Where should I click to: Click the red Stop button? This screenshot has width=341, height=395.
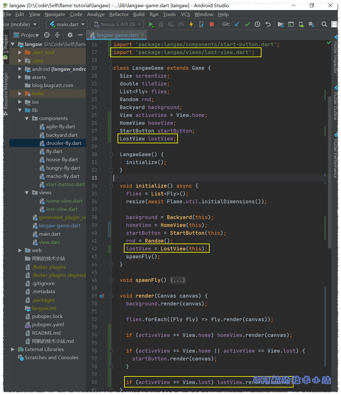tap(212, 24)
